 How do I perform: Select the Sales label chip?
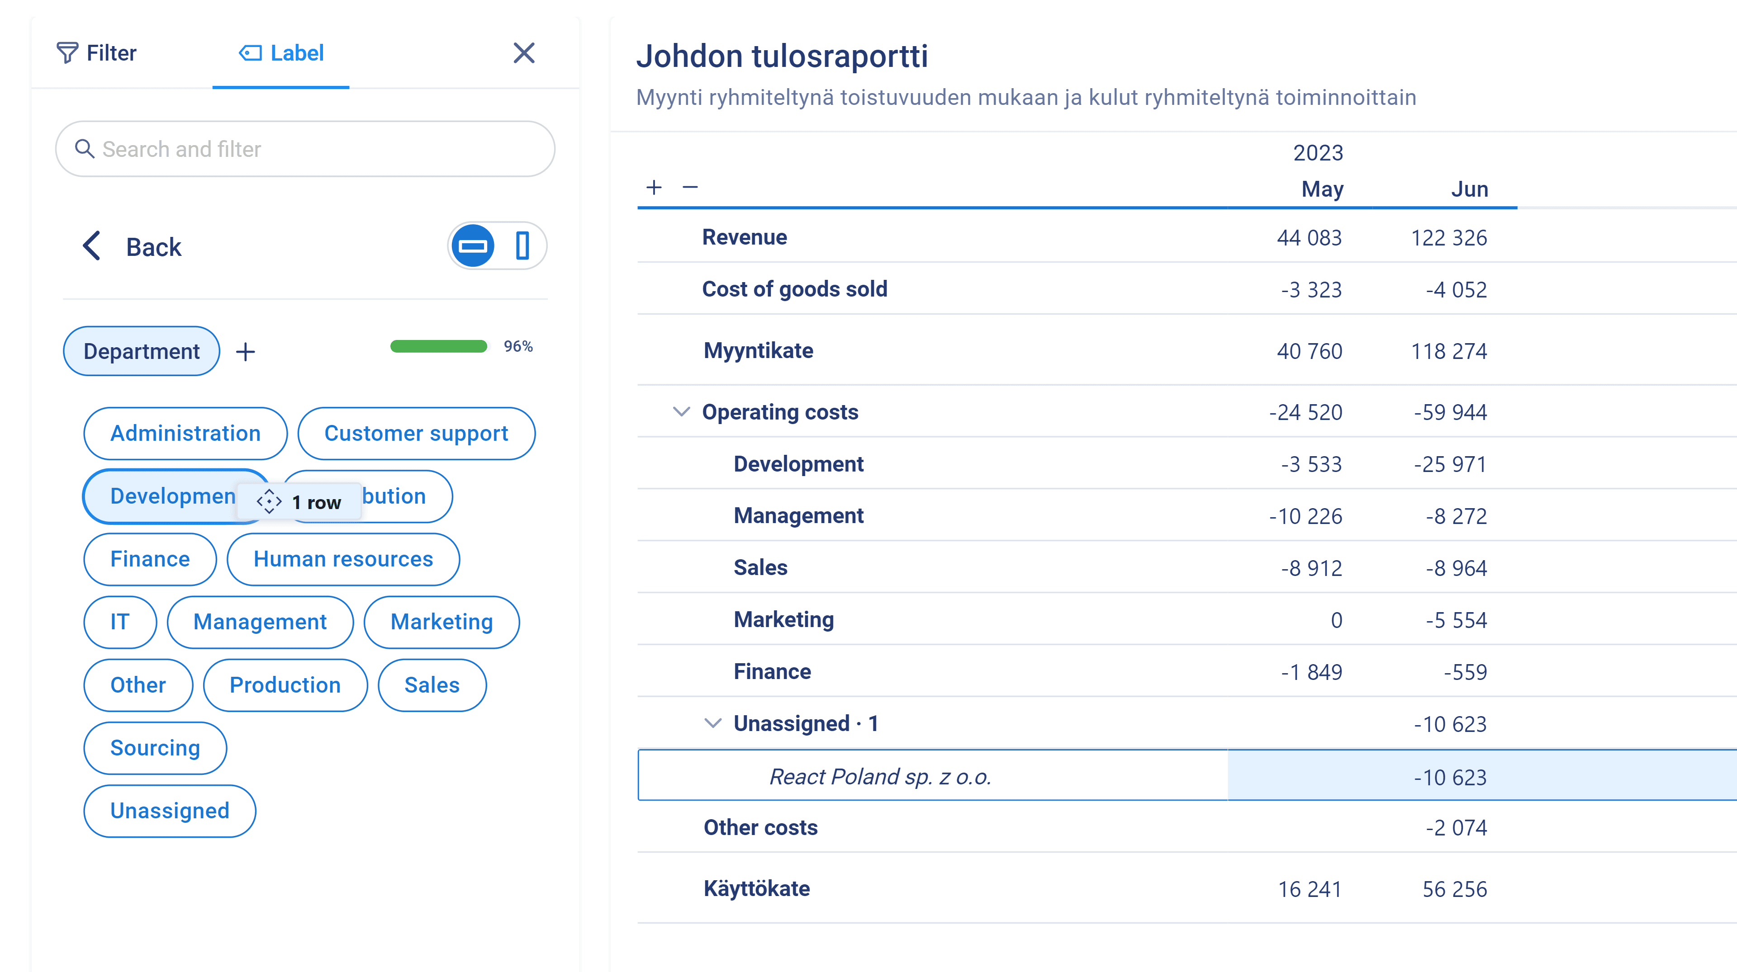pyautogui.click(x=432, y=685)
